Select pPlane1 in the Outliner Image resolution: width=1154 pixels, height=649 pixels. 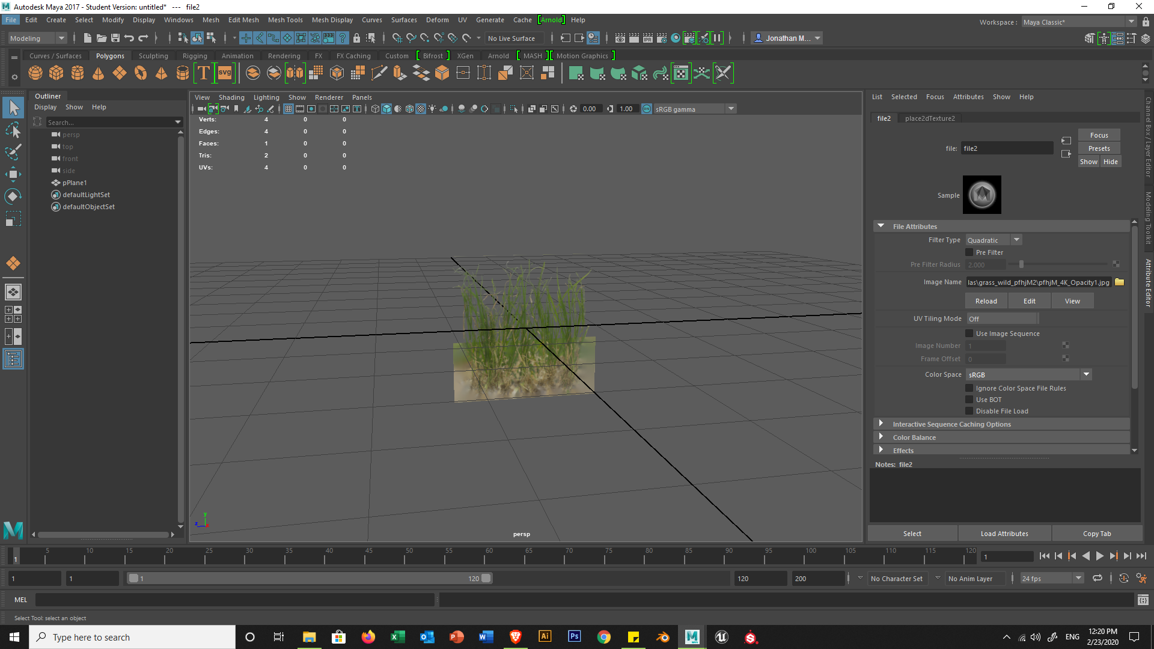(75, 183)
